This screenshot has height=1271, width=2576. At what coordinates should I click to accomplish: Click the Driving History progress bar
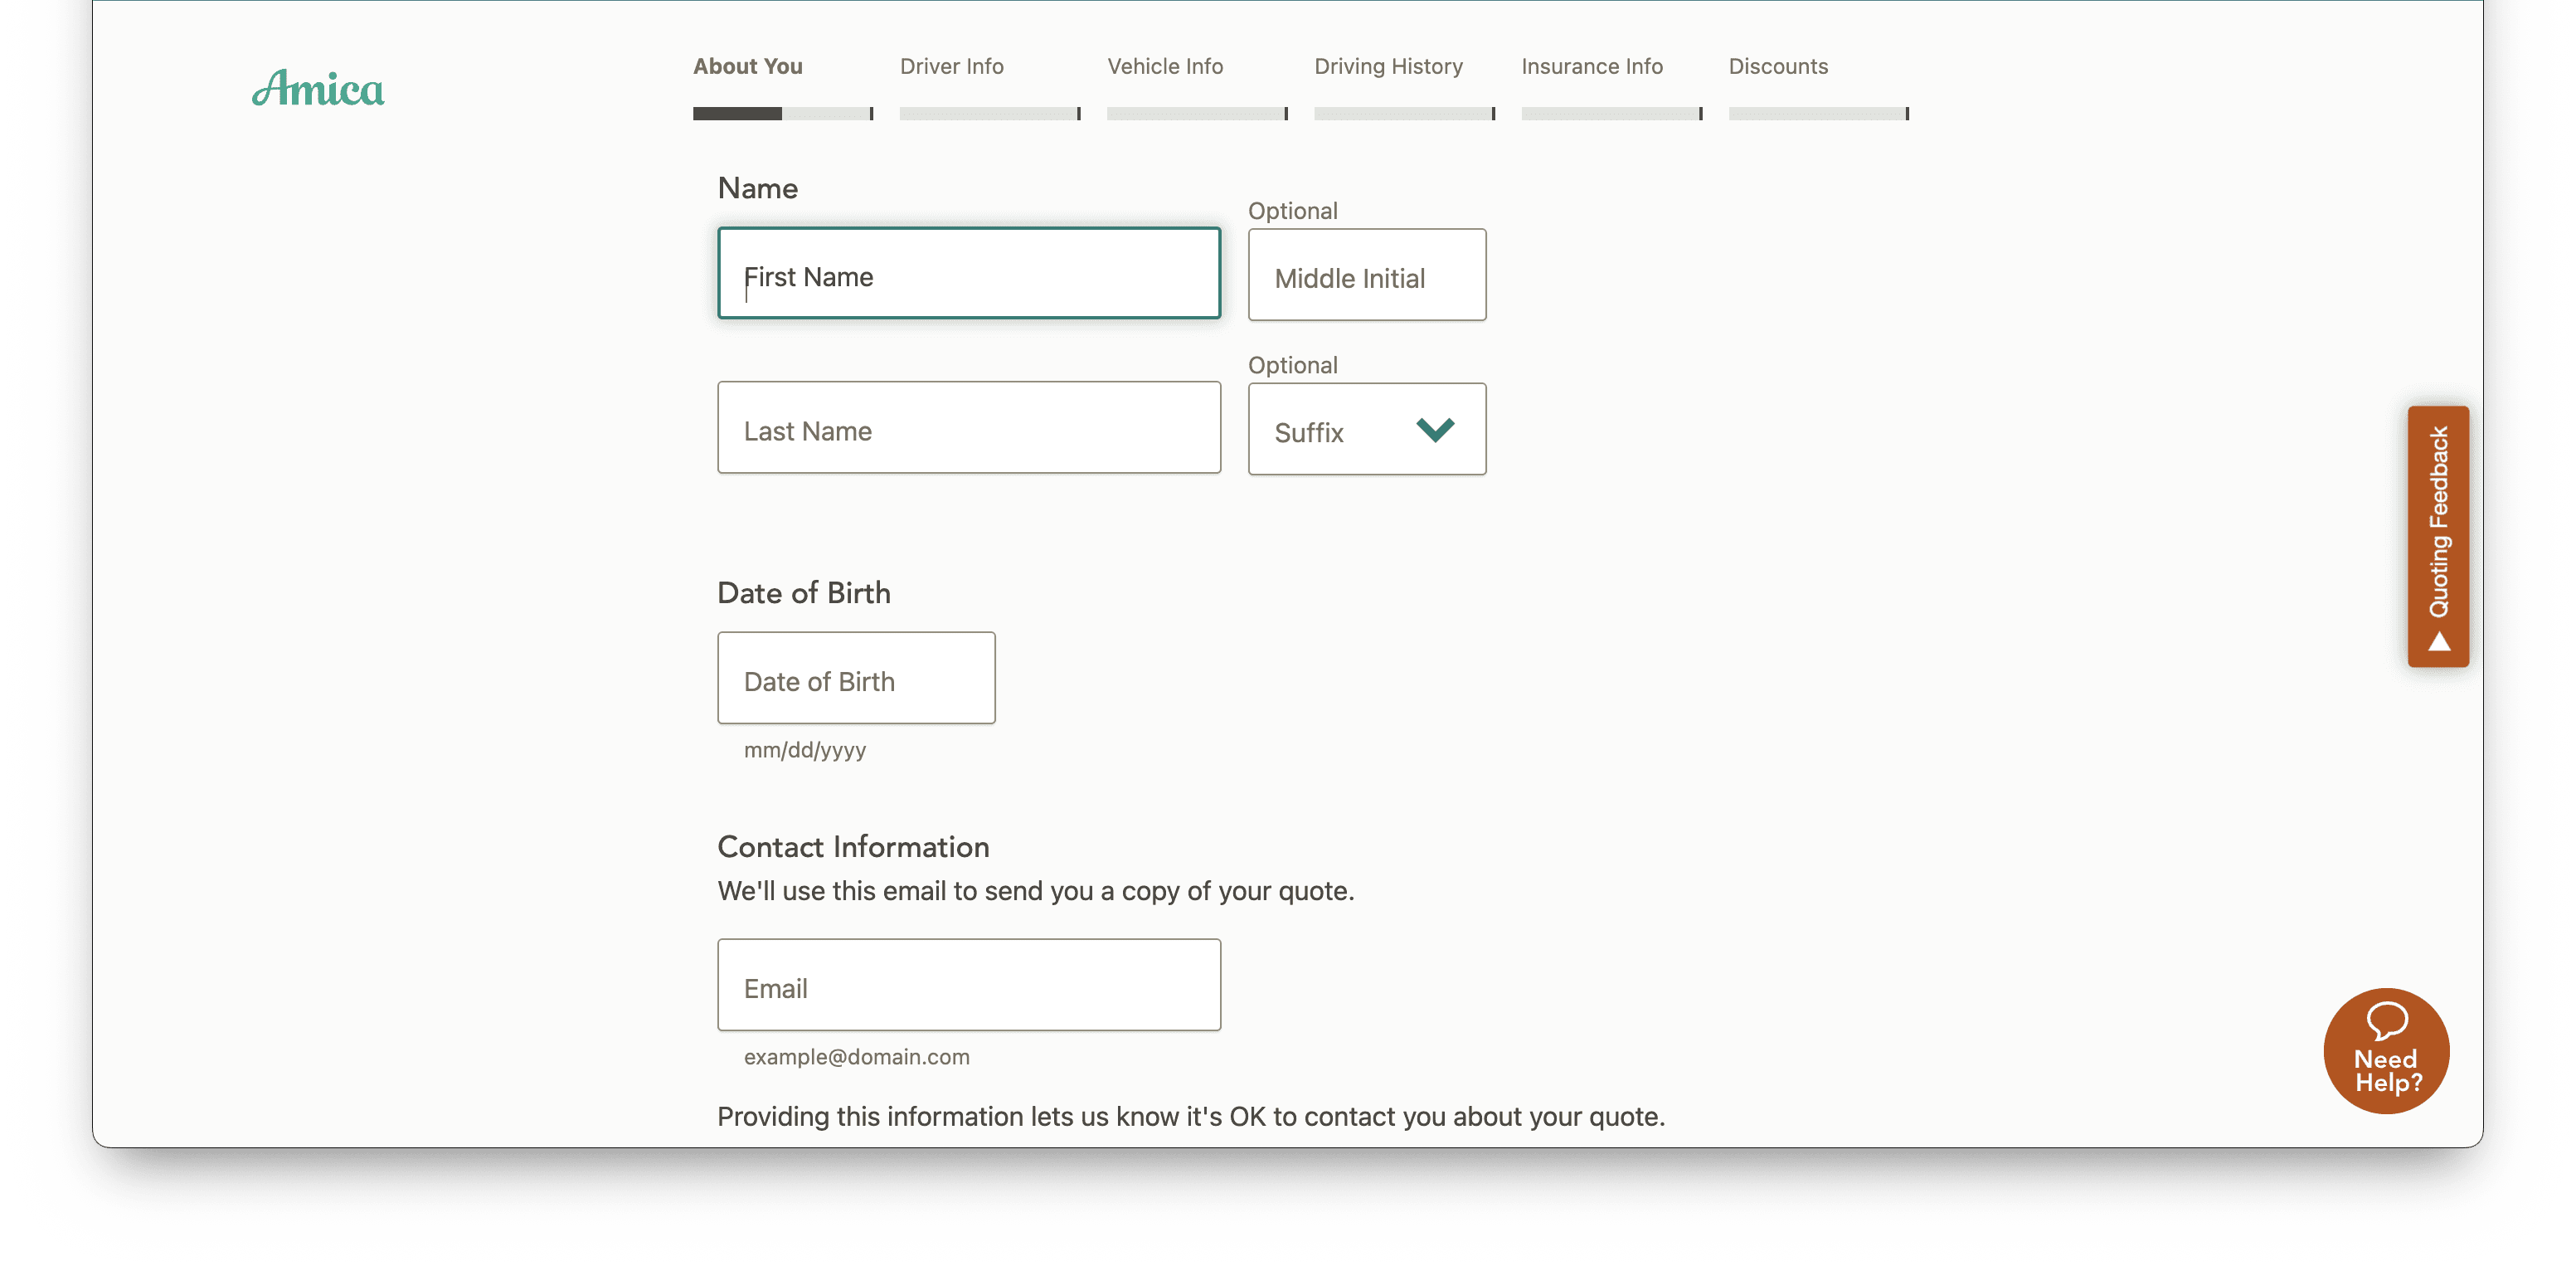click(1404, 113)
